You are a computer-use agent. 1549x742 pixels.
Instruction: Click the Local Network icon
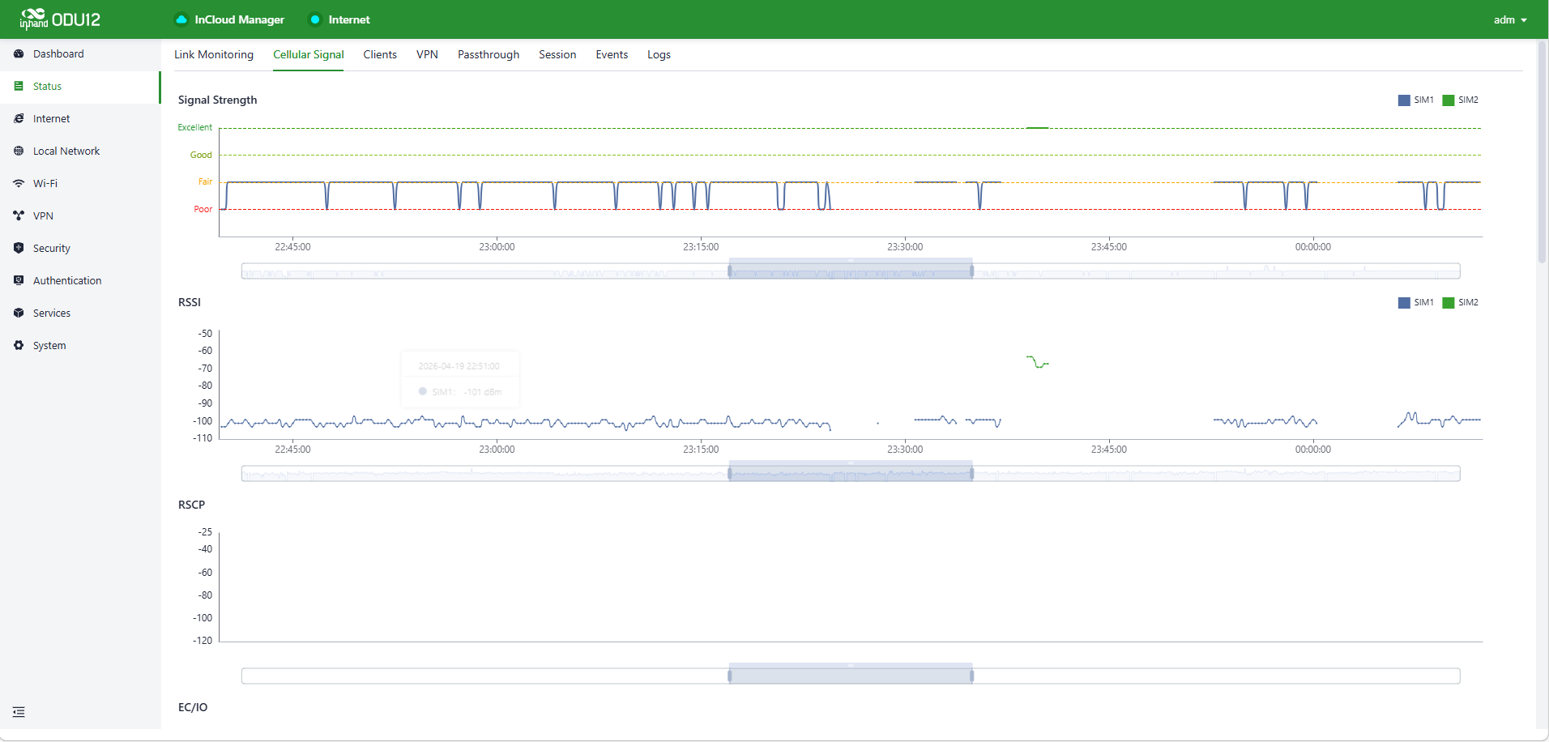click(x=19, y=151)
